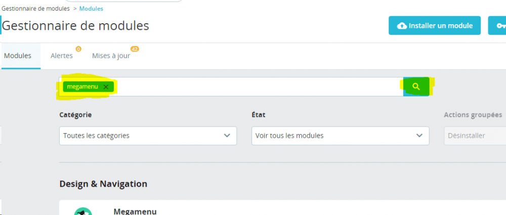The image size is (506, 215).
Task: Click the magnifier search button
Action: pyautogui.click(x=416, y=87)
